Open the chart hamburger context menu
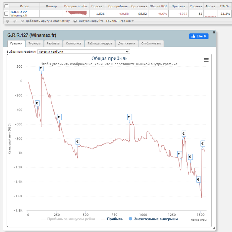Image resolution: width=232 pixels, height=232 pixels. (x=206, y=60)
